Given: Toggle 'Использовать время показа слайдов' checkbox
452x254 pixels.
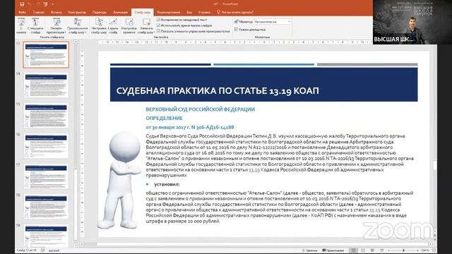Looking at the screenshot, I should click(158, 25).
